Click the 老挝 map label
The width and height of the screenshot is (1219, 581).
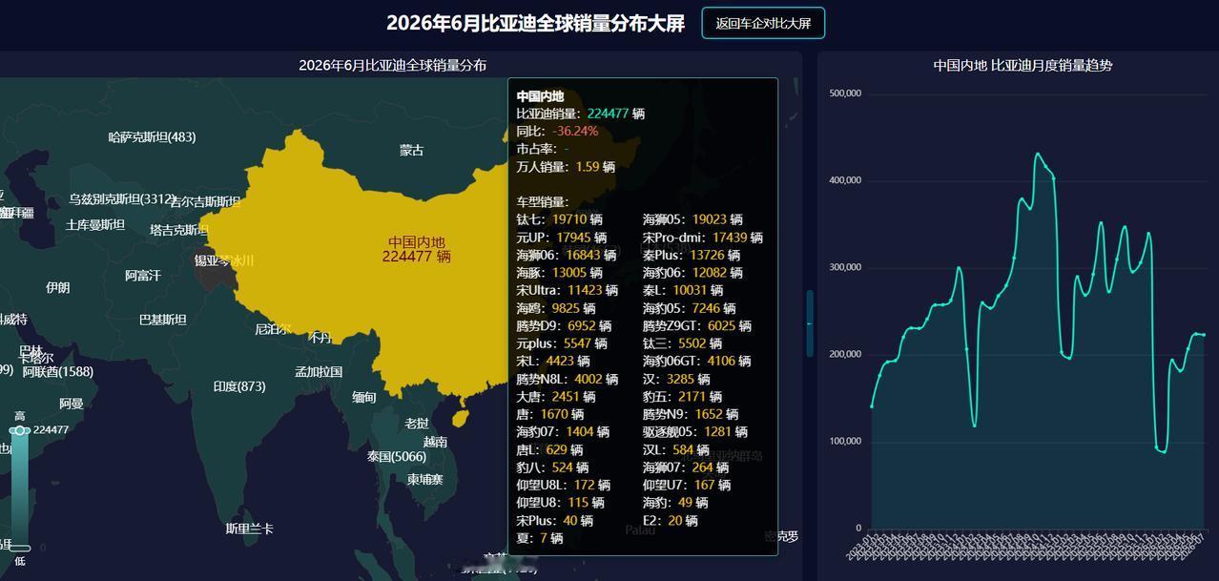(417, 424)
